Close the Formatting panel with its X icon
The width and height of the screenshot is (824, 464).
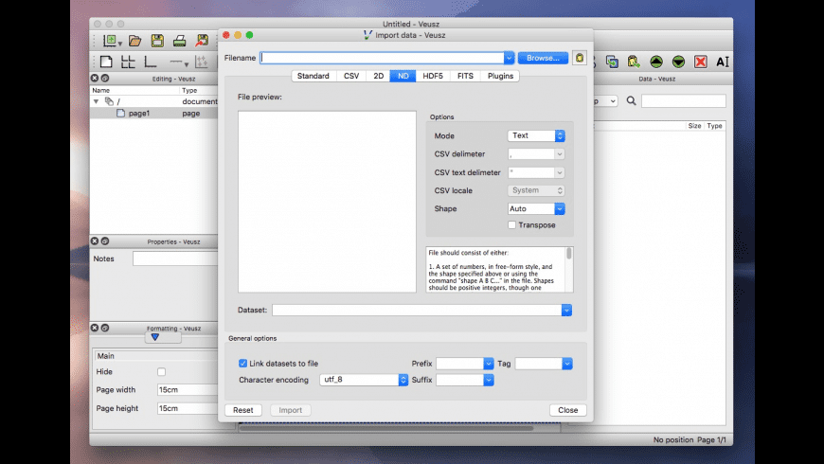pos(95,328)
